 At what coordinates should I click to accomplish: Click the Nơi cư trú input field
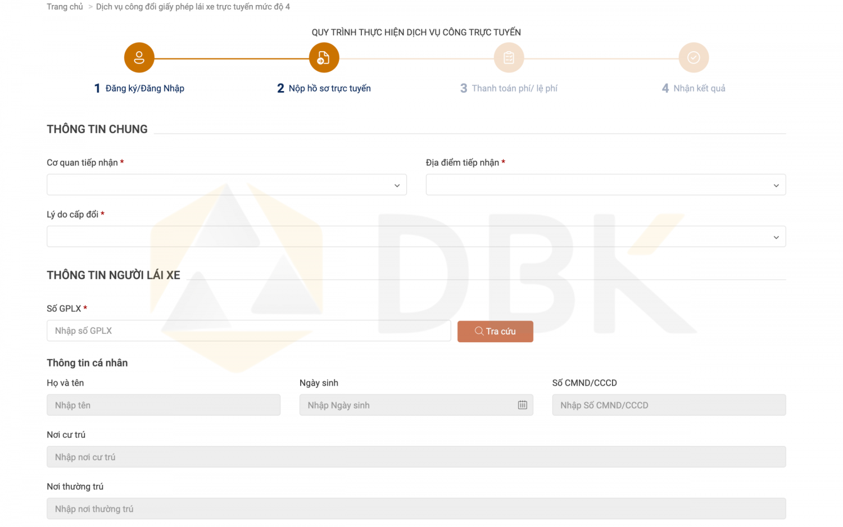tap(416, 457)
